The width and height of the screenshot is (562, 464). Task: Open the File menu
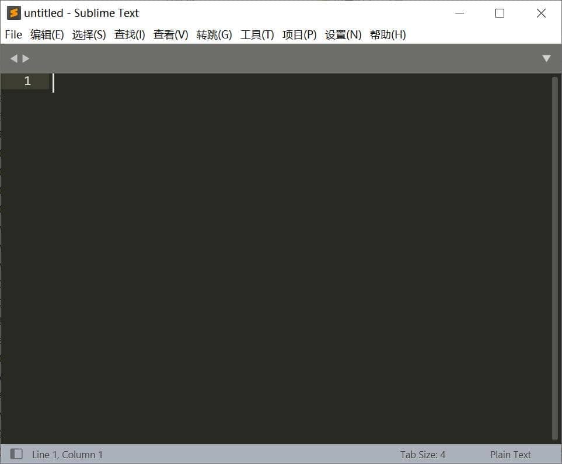point(13,34)
